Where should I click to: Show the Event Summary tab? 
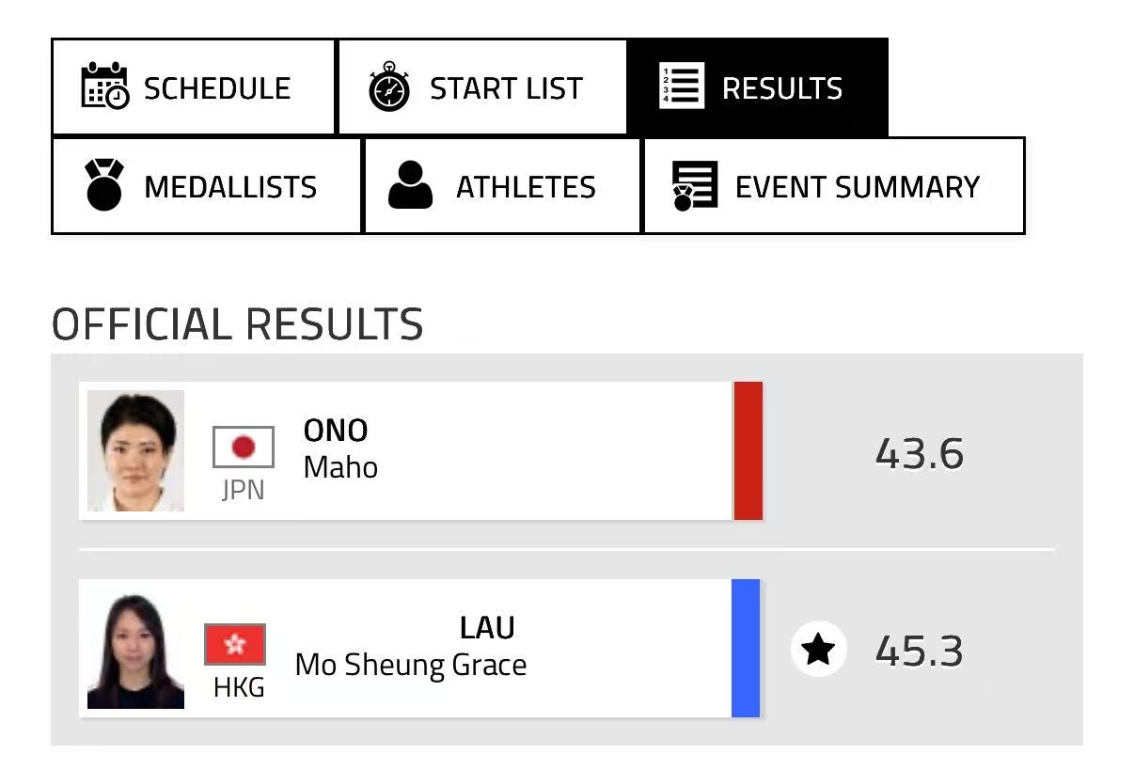(833, 186)
